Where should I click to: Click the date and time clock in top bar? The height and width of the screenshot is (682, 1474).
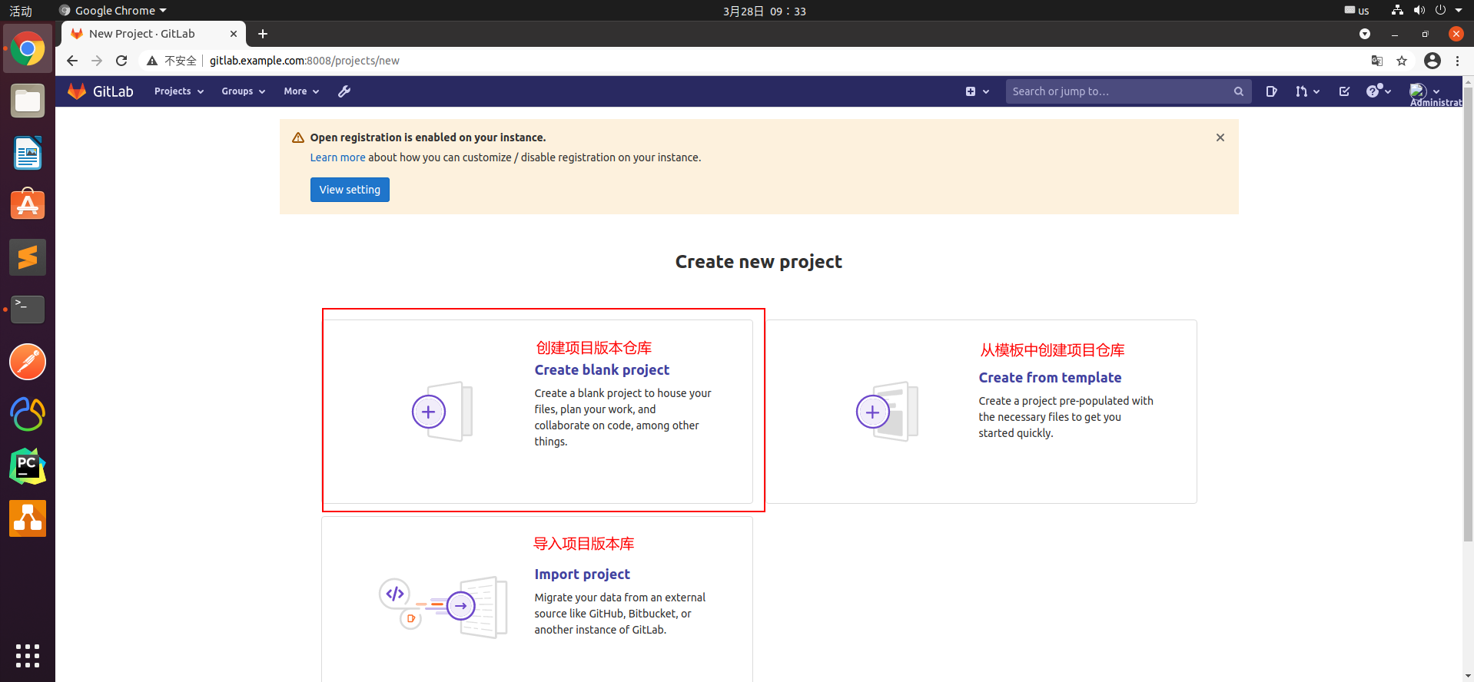(765, 11)
